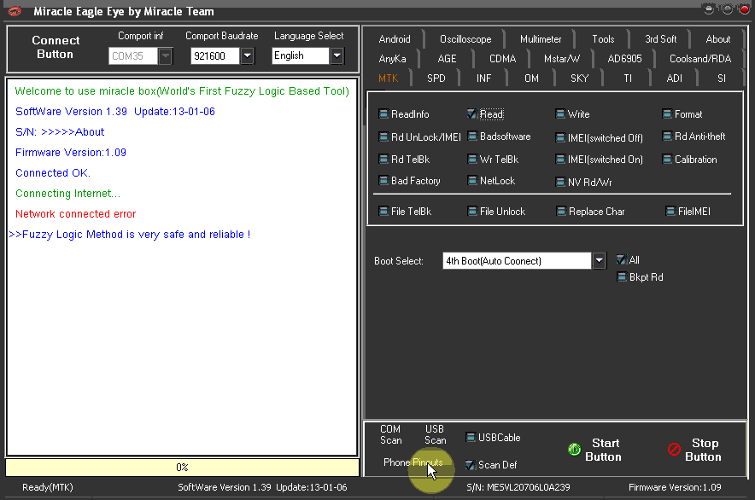Toggle the Badsoftware checkbox

coord(471,137)
